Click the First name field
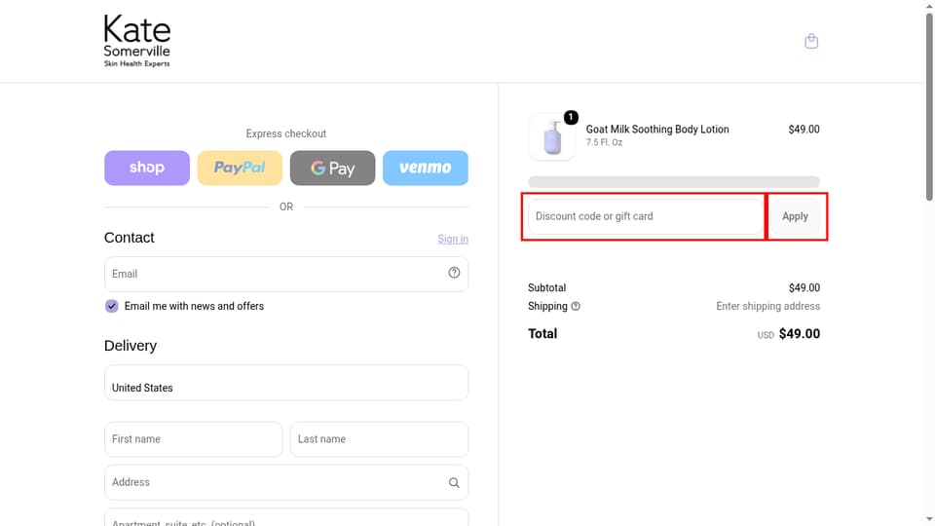 click(193, 439)
